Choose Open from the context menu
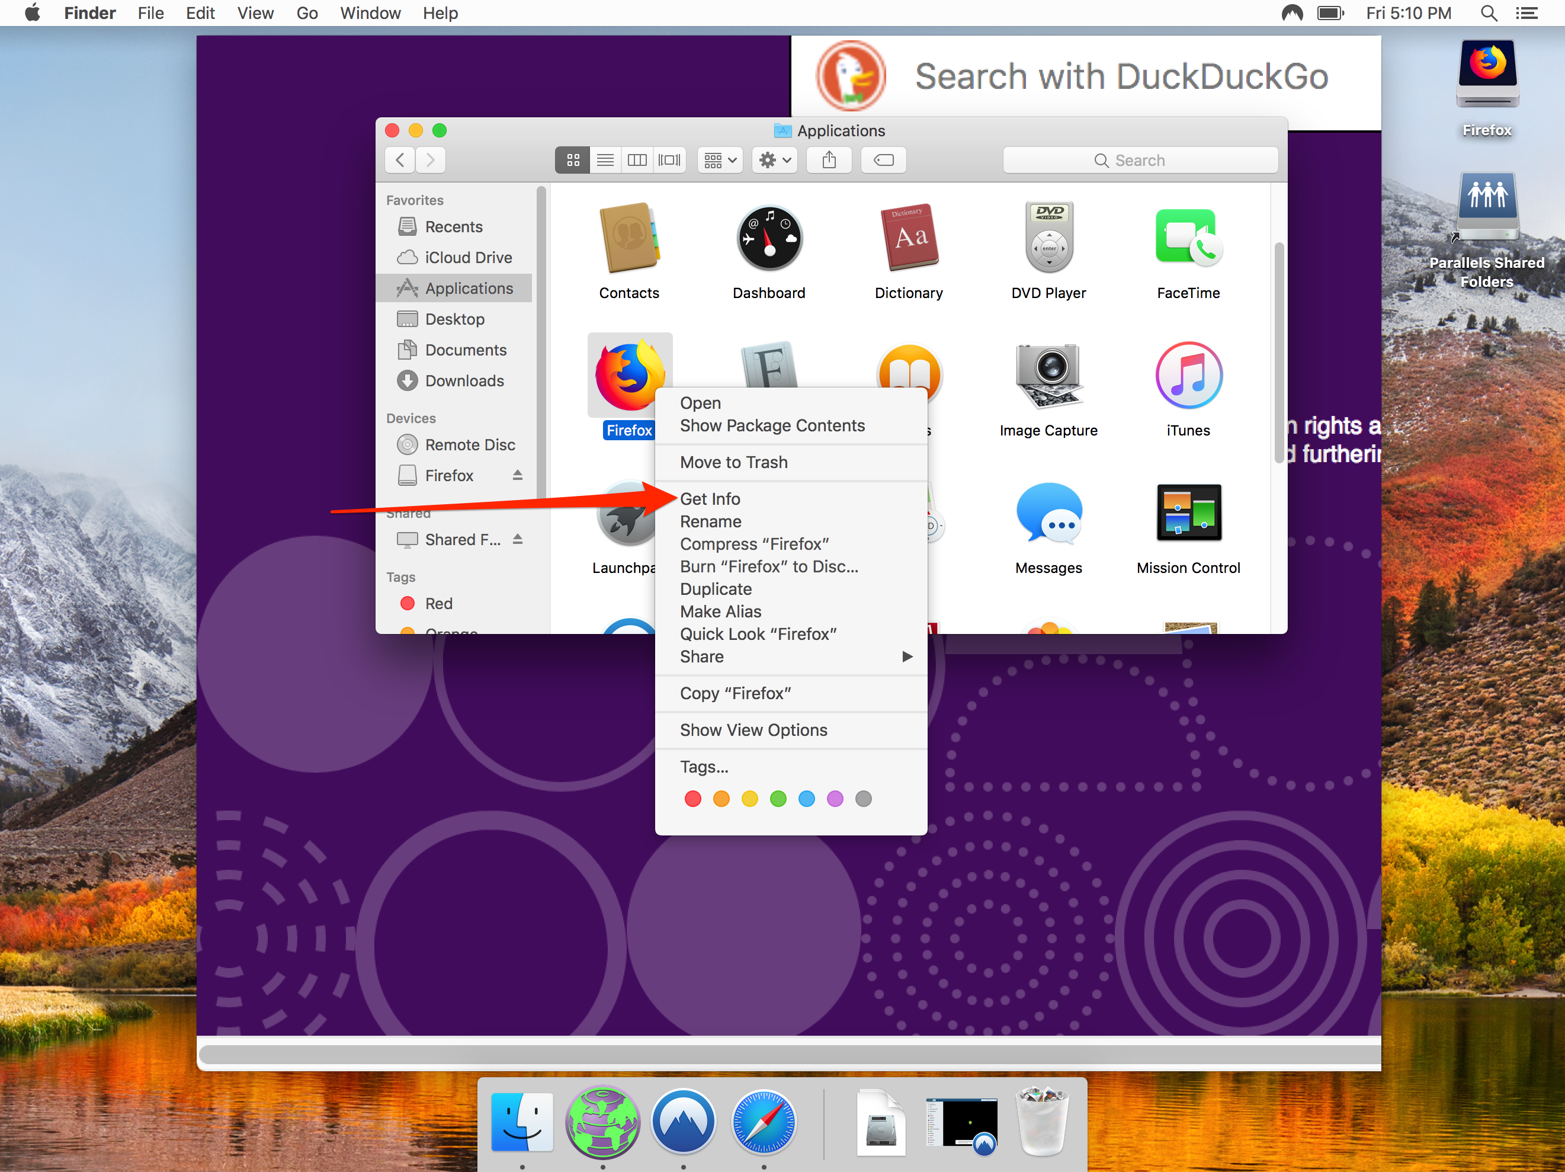Viewport: 1565px width, 1172px height. 791,403
